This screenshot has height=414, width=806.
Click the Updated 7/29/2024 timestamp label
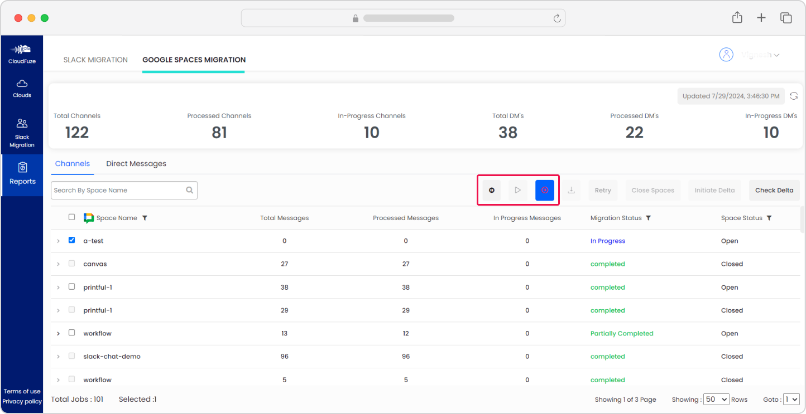click(x=731, y=96)
